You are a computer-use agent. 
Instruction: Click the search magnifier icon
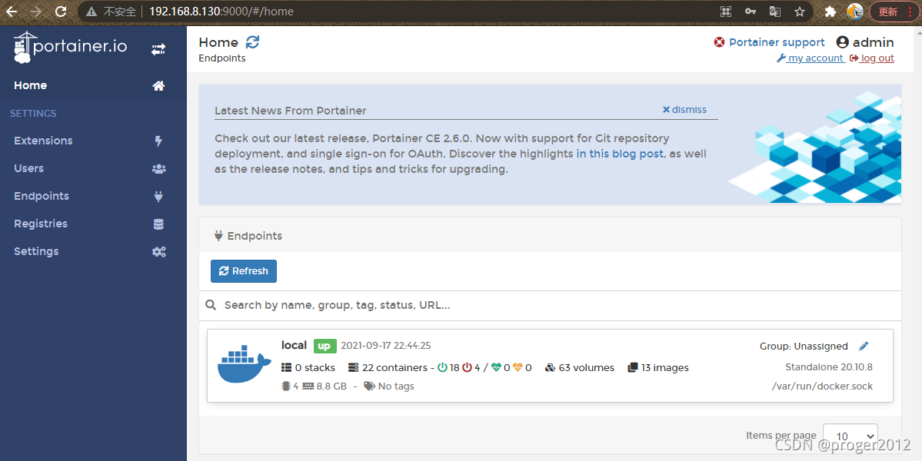click(x=211, y=305)
